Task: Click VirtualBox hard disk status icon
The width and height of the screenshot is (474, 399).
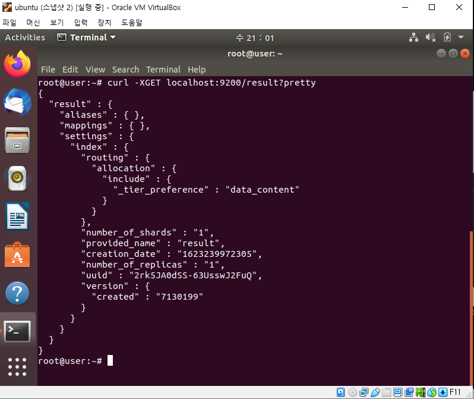Action: click(x=341, y=392)
